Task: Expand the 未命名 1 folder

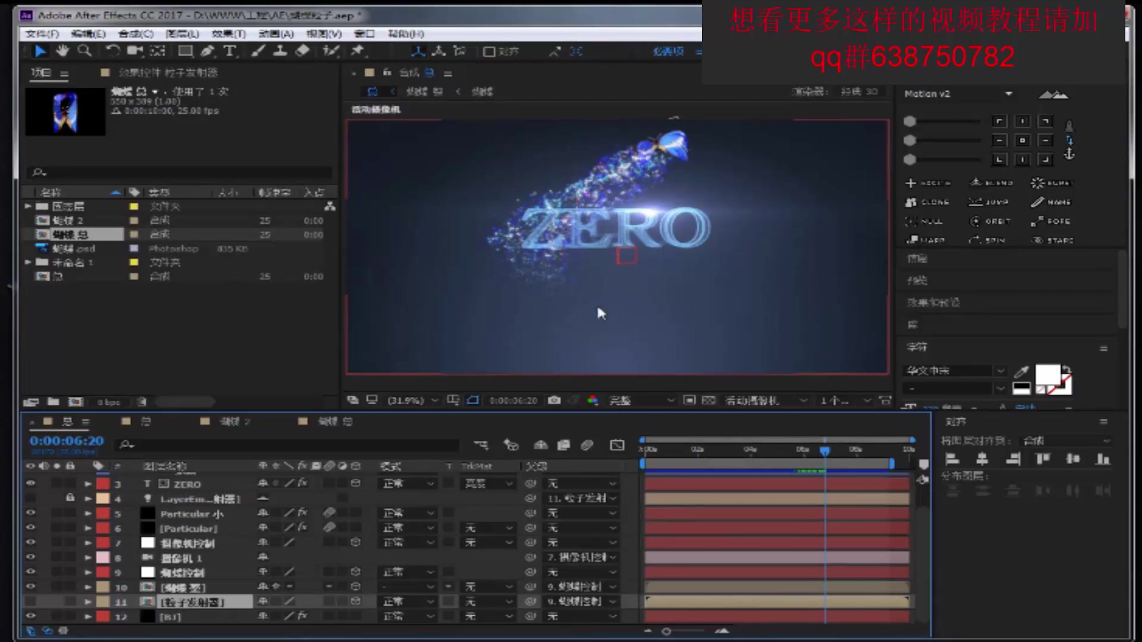Action: tap(28, 262)
